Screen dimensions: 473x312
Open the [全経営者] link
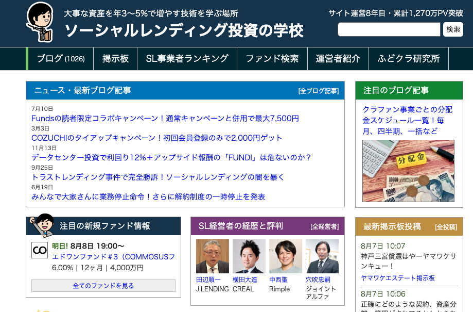[325, 226]
